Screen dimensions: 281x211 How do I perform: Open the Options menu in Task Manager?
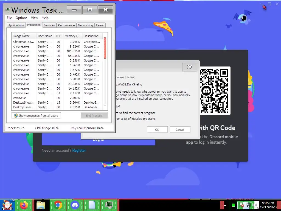(21, 18)
